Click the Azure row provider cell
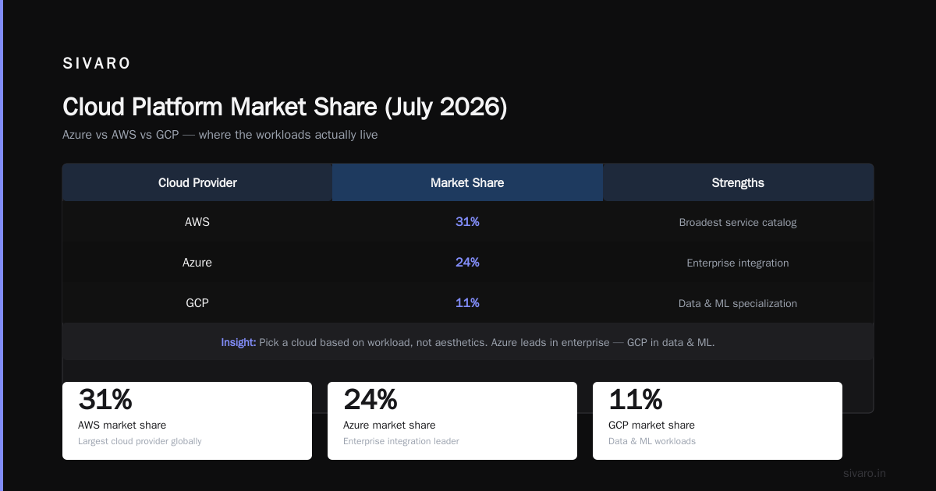The image size is (936, 491). pyautogui.click(x=197, y=263)
